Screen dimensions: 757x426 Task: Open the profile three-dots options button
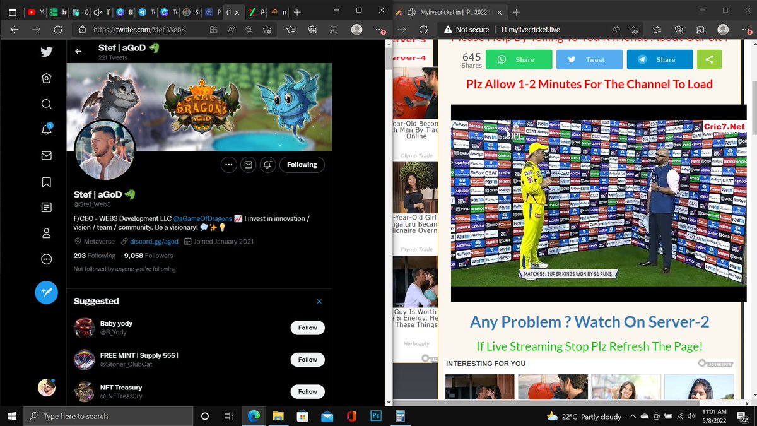pos(228,165)
